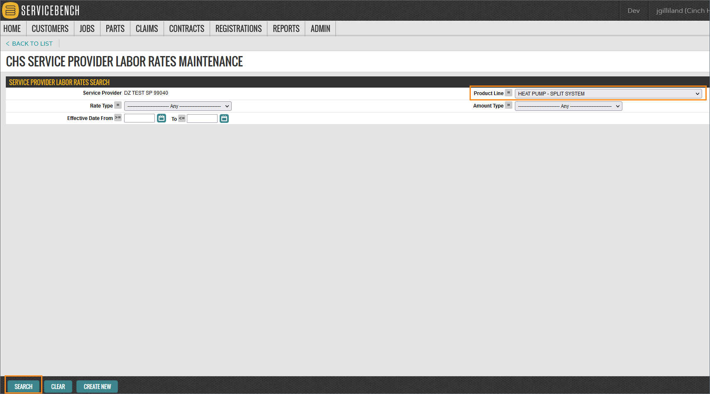Open the Registrations menu
This screenshot has width=710, height=394.
[x=239, y=29]
